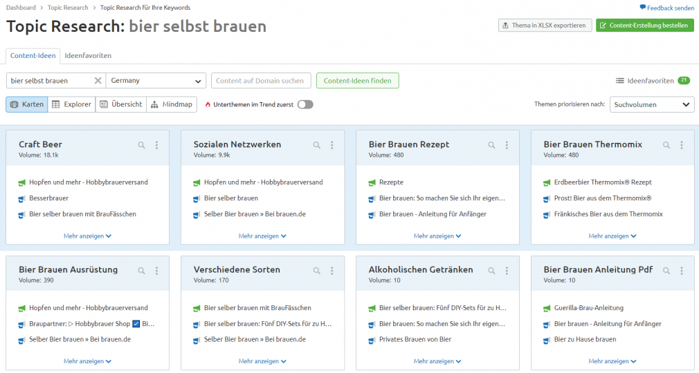The image size is (699, 373).
Task: Click the search icon on Verschiedene Sorten card
Action: [316, 271]
